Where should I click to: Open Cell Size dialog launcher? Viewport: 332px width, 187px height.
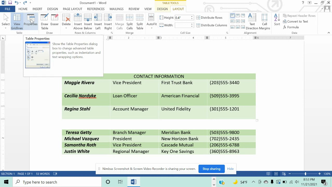(x=227, y=33)
